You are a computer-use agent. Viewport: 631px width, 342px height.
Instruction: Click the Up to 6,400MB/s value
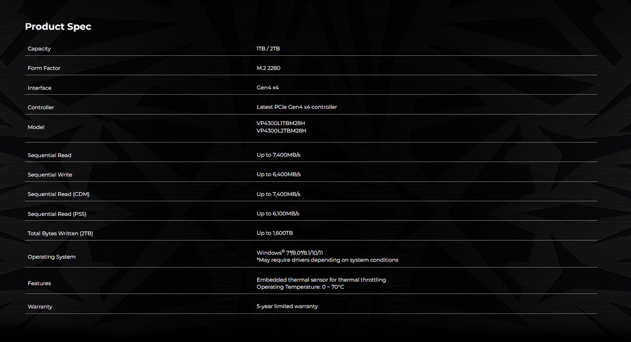pos(278,174)
